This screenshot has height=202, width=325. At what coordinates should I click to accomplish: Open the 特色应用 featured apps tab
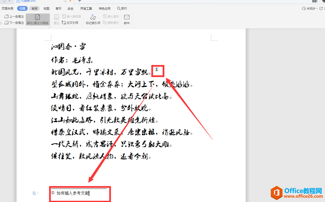pos(105,9)
